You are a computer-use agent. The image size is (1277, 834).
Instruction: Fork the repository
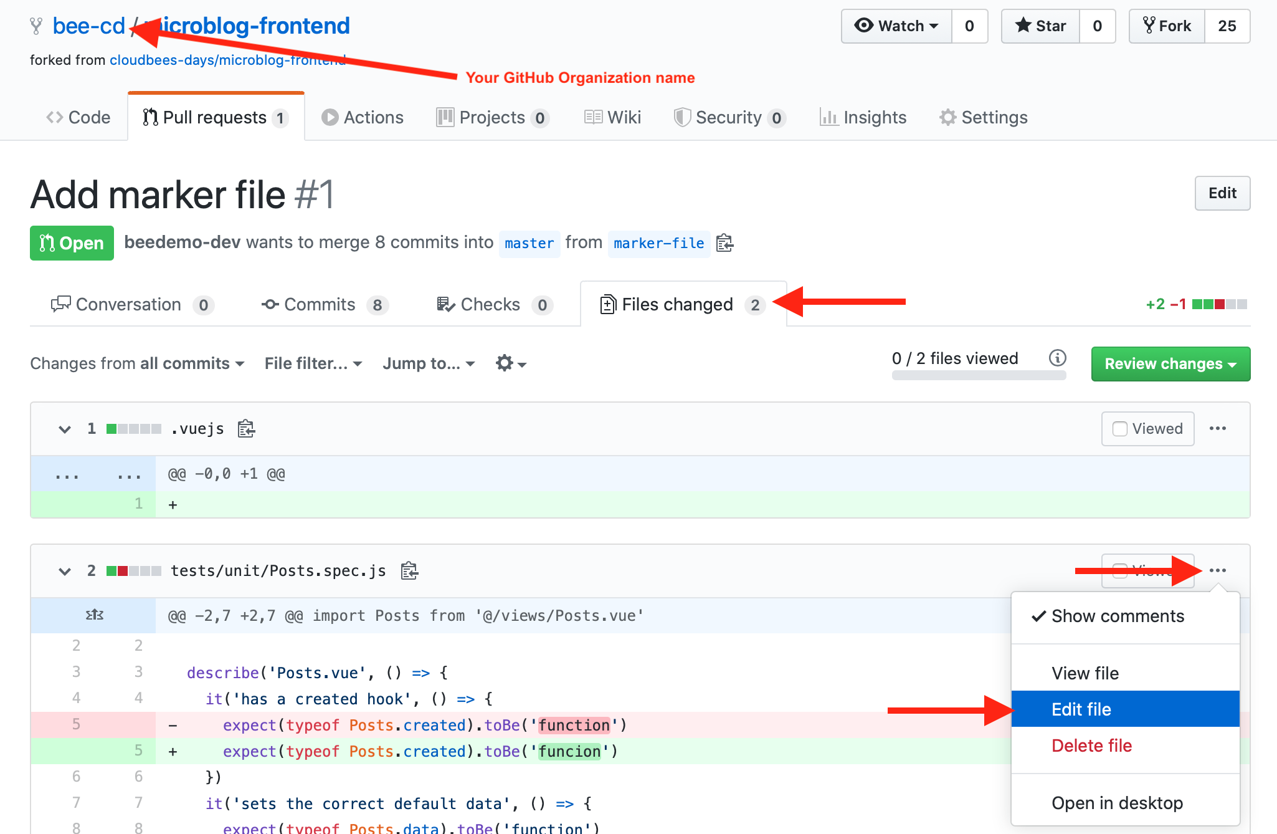tap(1167, 26)
